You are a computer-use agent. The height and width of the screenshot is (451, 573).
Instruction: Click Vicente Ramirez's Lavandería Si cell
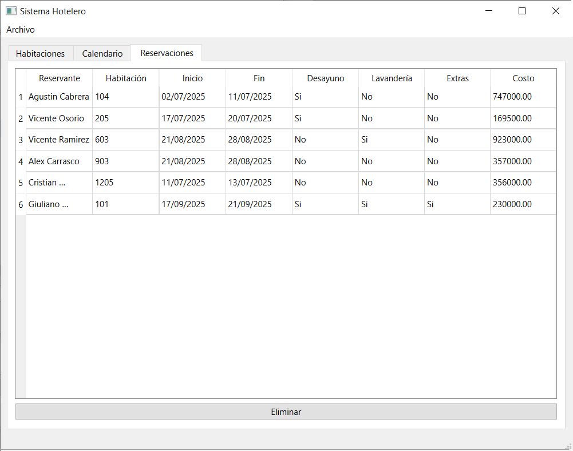point(392,140)
